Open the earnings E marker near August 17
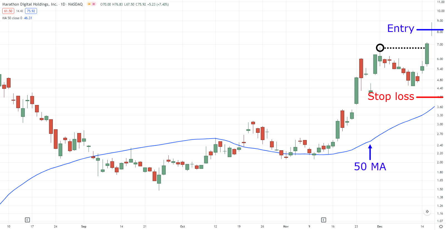 coord(27,220)
